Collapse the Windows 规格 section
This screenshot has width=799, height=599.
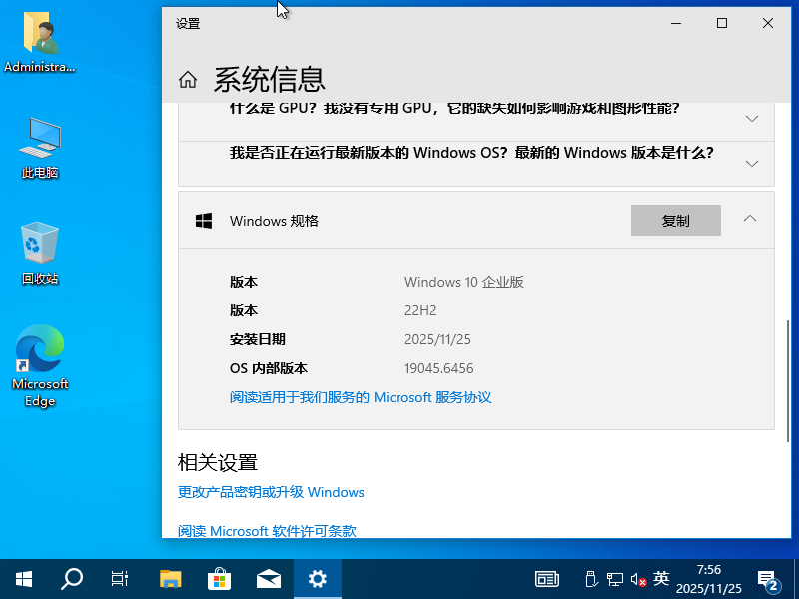coord(750,220)
